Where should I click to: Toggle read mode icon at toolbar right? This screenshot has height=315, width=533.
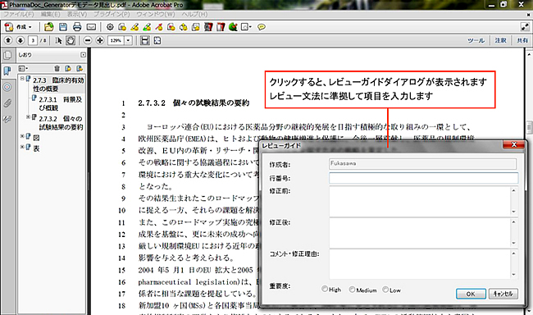(525, 27)
